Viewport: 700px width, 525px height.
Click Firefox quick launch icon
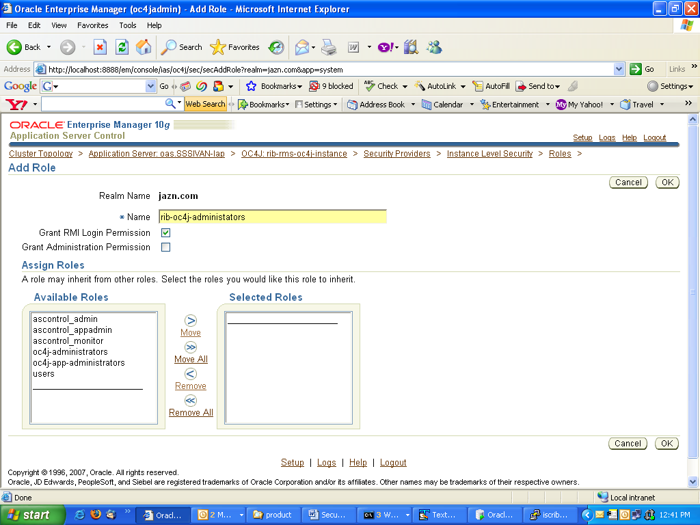point(96,514)
